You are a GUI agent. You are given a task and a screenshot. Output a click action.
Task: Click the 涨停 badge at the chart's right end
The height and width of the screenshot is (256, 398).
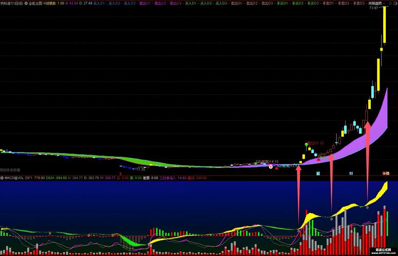386,174
